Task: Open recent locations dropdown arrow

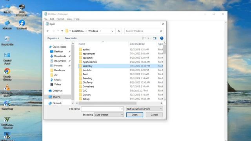Action: [58, 31]
